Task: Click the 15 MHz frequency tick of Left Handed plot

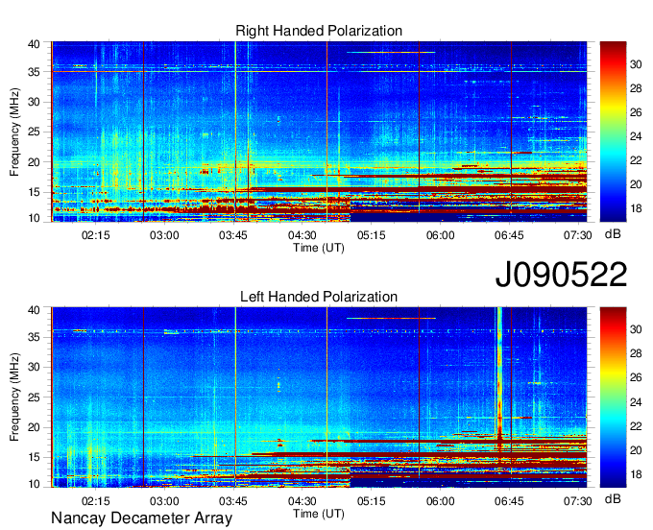Action: click(x=34, y=458)
